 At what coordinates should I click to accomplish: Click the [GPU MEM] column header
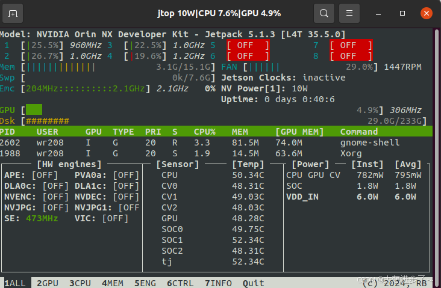pyautogui.click(x=299, y=132)
